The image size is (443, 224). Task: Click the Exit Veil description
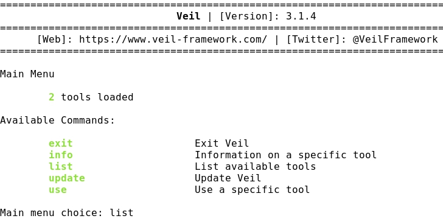pyautogui.click(x=221, y=143)
